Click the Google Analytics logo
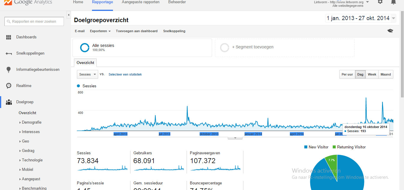 [x=28, y=2]
